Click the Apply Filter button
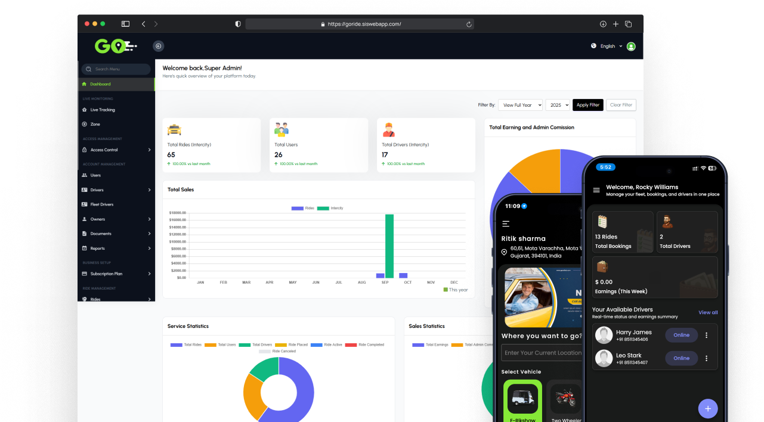 [587, 105]
